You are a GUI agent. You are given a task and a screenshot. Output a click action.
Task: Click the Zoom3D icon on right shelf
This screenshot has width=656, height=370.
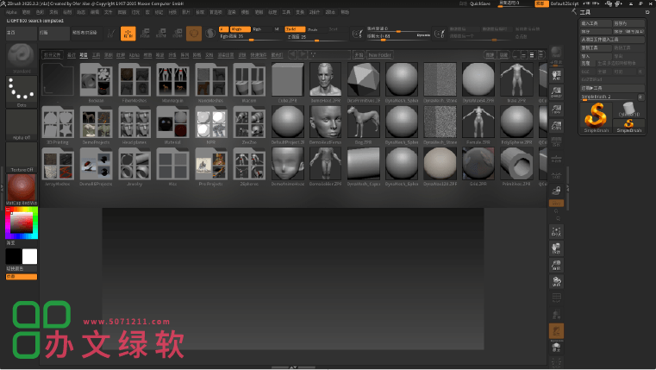[556, 265]
